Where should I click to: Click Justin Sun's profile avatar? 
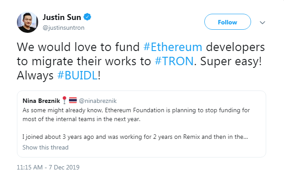(28, 22)
